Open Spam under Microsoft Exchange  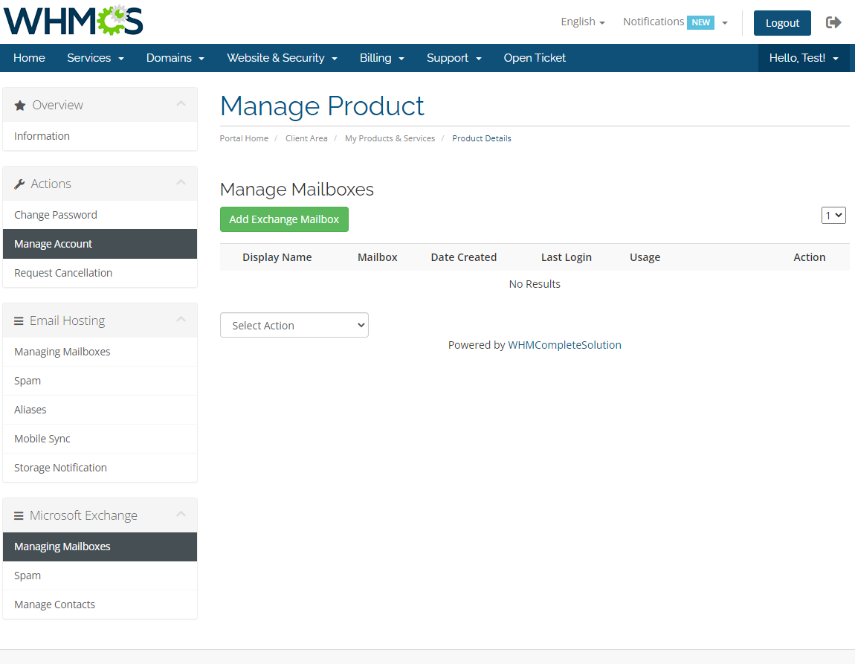pos(100,576)
